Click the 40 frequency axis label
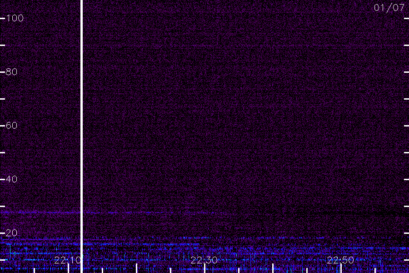The width and height of the screenshot is (409, 273). (11, 179)
